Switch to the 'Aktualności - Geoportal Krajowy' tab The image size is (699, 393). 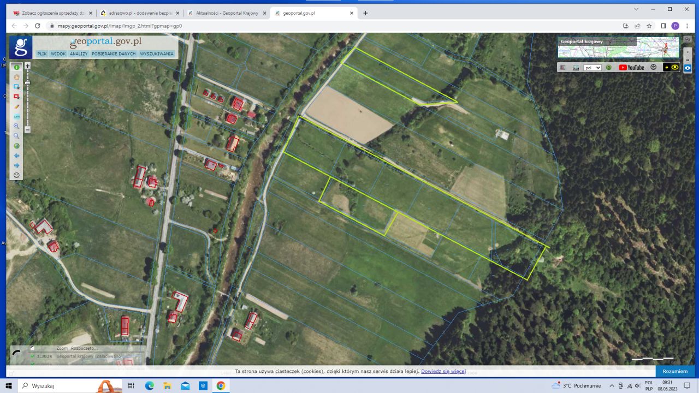click(227, 13)
